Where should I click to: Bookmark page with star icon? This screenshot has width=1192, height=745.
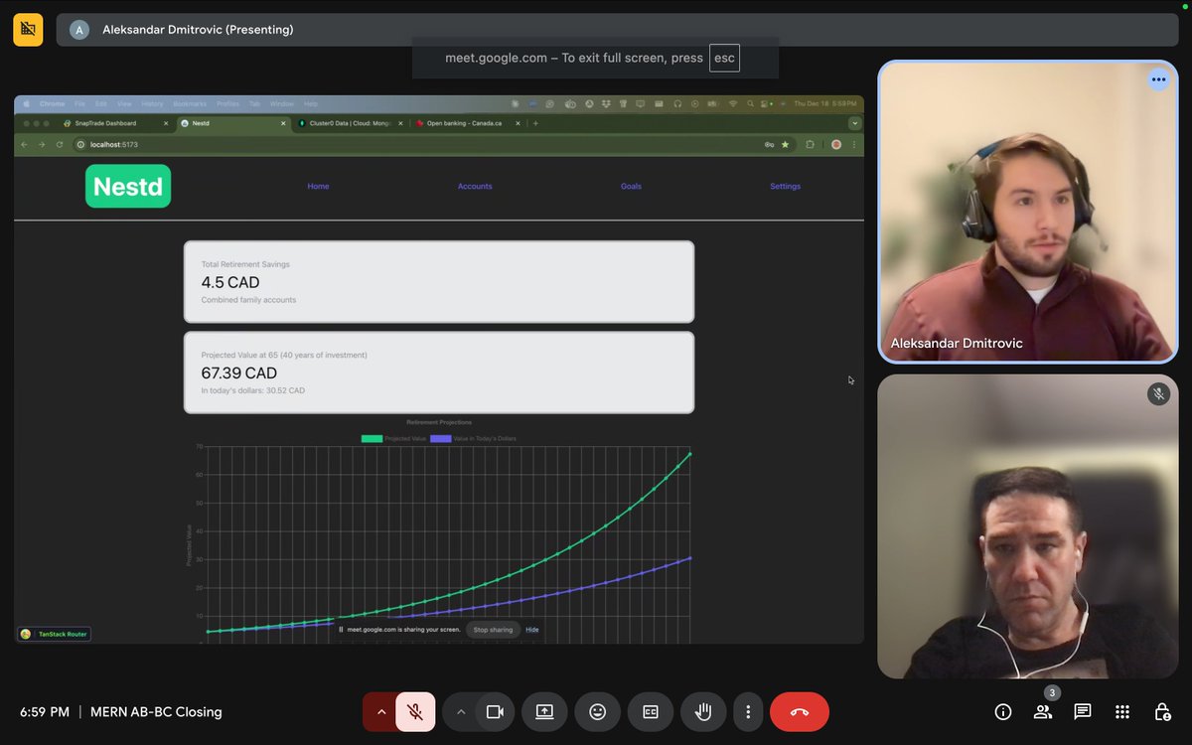click(x=785, y=144)
